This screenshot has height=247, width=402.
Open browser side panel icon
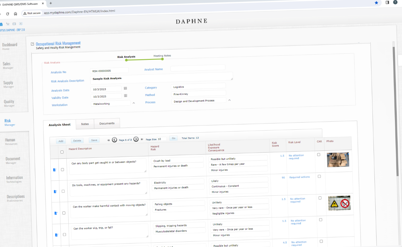coord(387,2)
